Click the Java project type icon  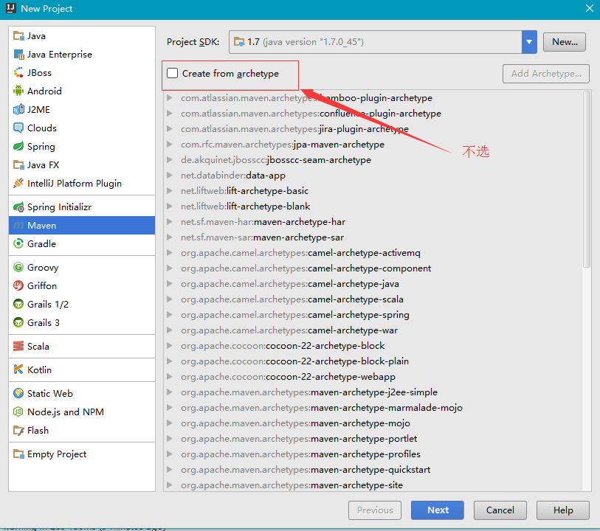18,36
